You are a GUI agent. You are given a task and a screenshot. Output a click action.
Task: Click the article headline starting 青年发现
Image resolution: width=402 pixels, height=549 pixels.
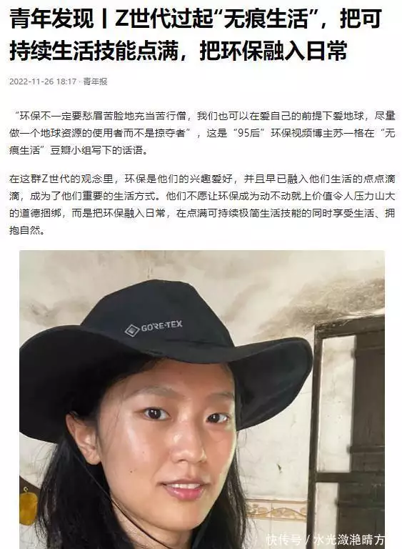click(196, 35)
